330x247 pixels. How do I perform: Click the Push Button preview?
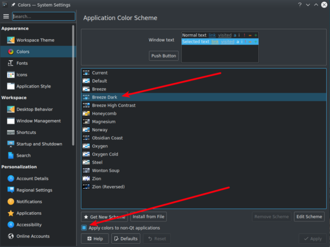pos(163,55)
